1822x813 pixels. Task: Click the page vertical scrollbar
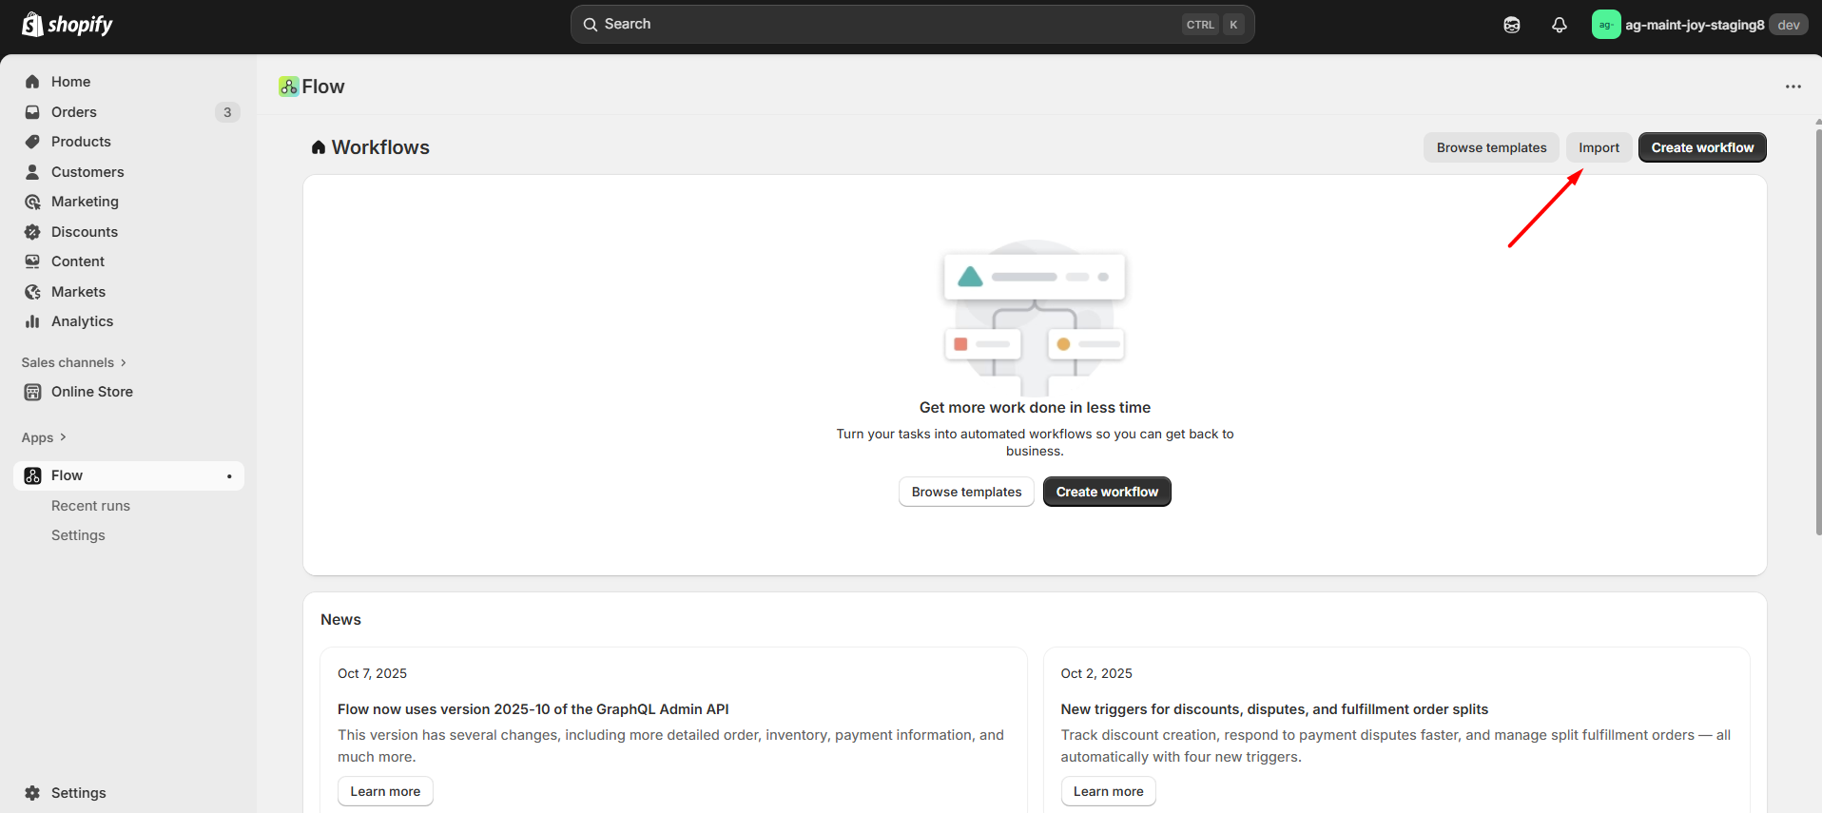1817,333
